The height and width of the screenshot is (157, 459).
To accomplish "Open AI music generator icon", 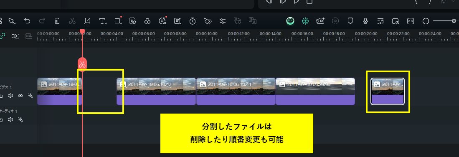I will click(162, 20).
